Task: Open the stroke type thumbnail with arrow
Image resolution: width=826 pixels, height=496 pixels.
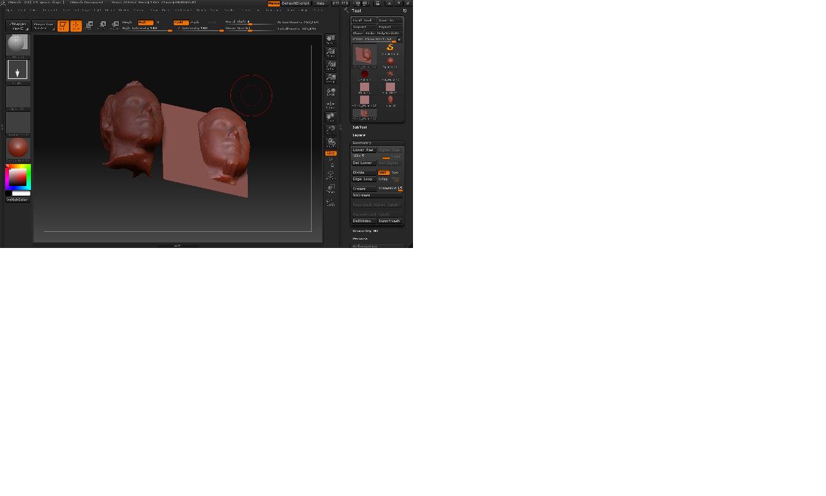Action: pos(17,70)
